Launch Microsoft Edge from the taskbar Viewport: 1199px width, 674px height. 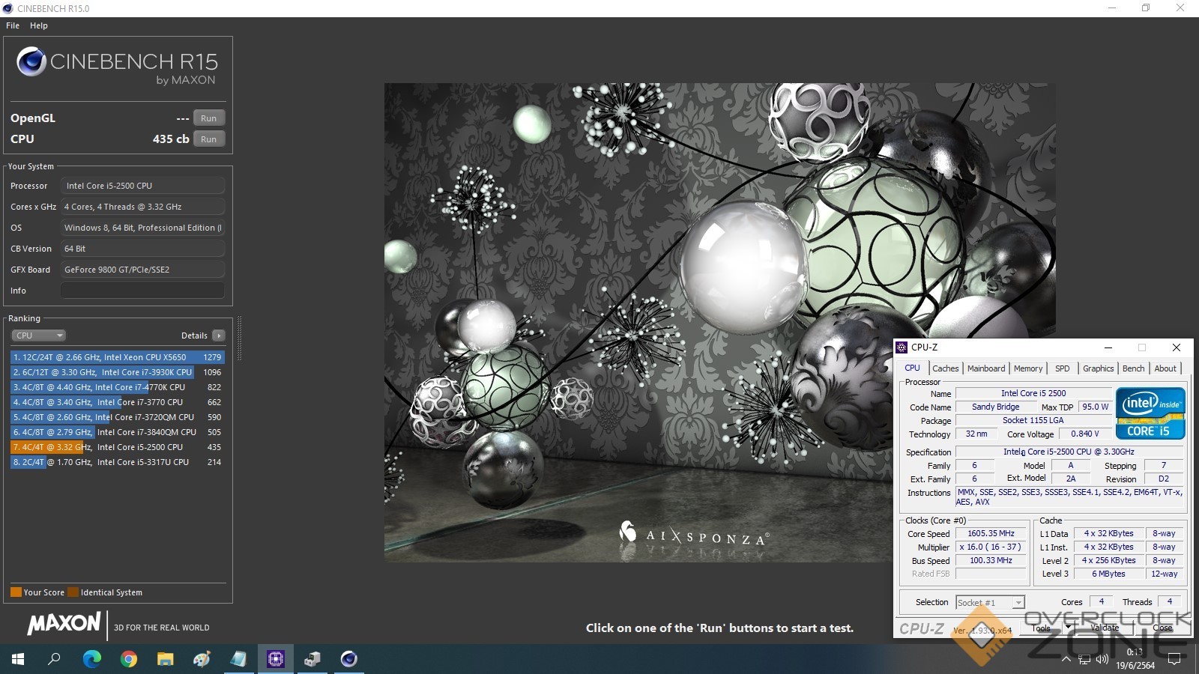pos(92,659)
